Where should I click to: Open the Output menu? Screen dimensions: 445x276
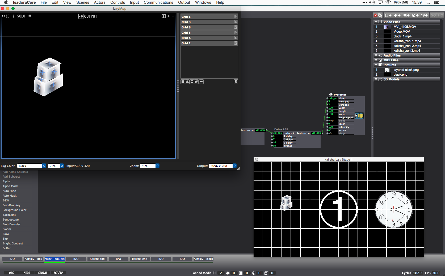pos(184,2)
